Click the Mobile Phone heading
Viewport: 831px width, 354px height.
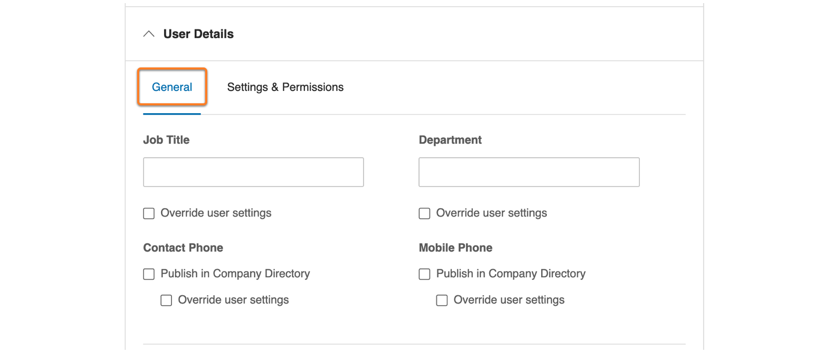(x=455, y=248)
